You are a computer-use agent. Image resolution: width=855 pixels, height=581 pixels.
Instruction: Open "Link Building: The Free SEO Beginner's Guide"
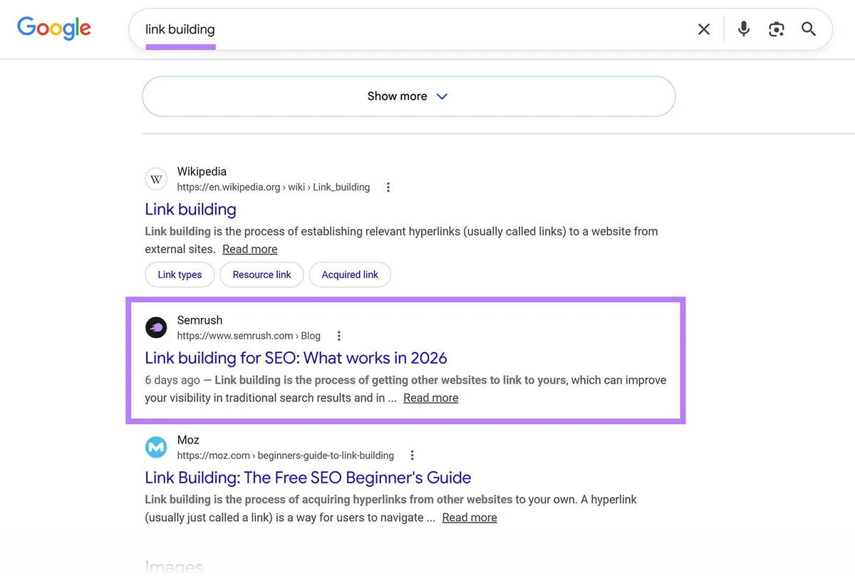[x=308, y=478]
